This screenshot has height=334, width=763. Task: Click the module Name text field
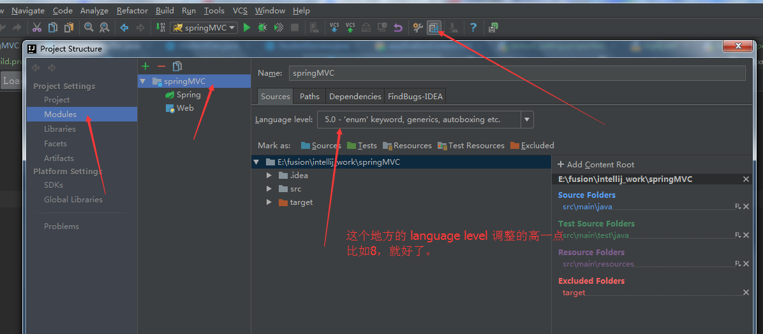pos(517,73)
